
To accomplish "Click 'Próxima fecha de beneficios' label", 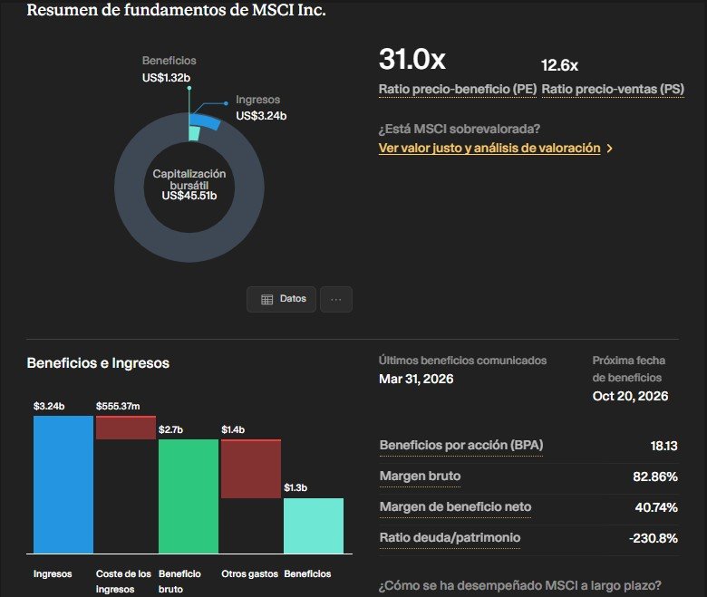I will coord(628,369).
